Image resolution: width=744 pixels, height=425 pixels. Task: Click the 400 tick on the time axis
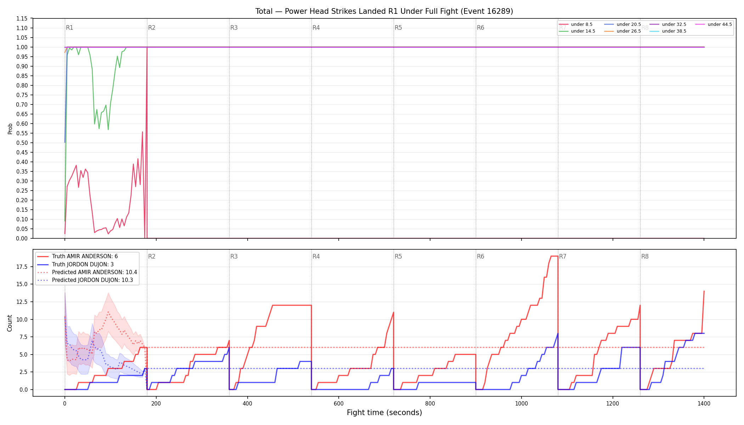point(247,403)
